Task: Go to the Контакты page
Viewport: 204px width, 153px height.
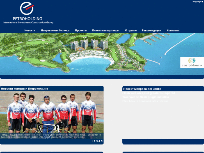Action: (x=173, y=30)
